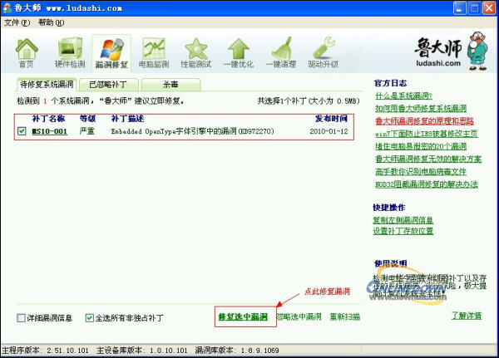Click 漏洞库版本 1.8.9.1069 status entry
The image size is (499, 358).
click(237, 351)
